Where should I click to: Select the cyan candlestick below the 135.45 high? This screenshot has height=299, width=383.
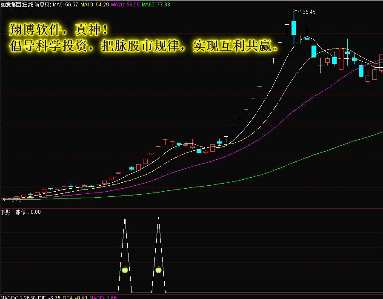(294, 28)
